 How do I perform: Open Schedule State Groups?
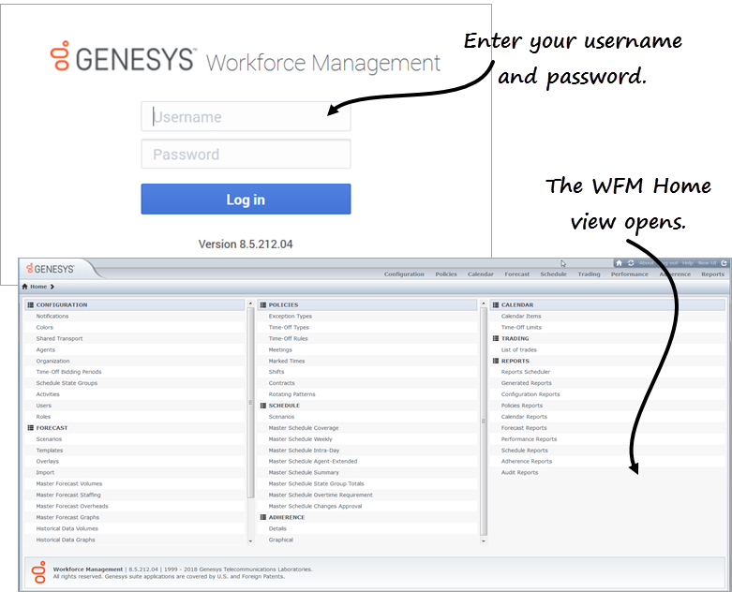[67, 383]
